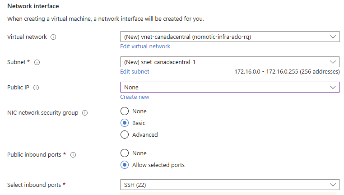The image size is (344, 195).
Task: Click the Public inbound ports info icon
Action: [x=73, y=155]
